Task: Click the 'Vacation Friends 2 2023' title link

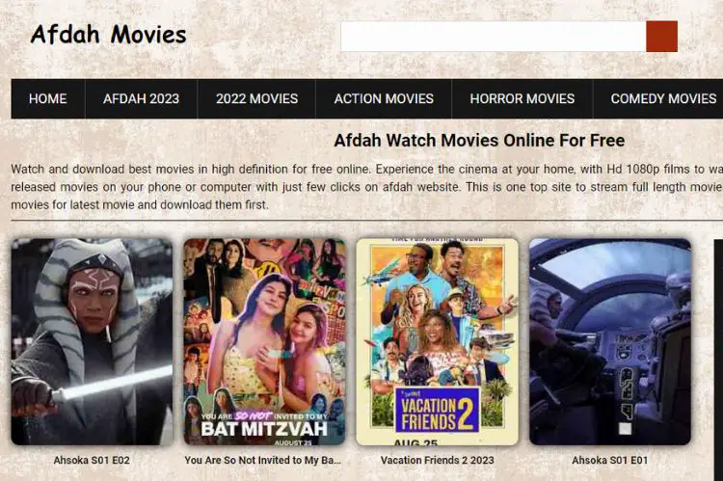Action: (437, 460)
